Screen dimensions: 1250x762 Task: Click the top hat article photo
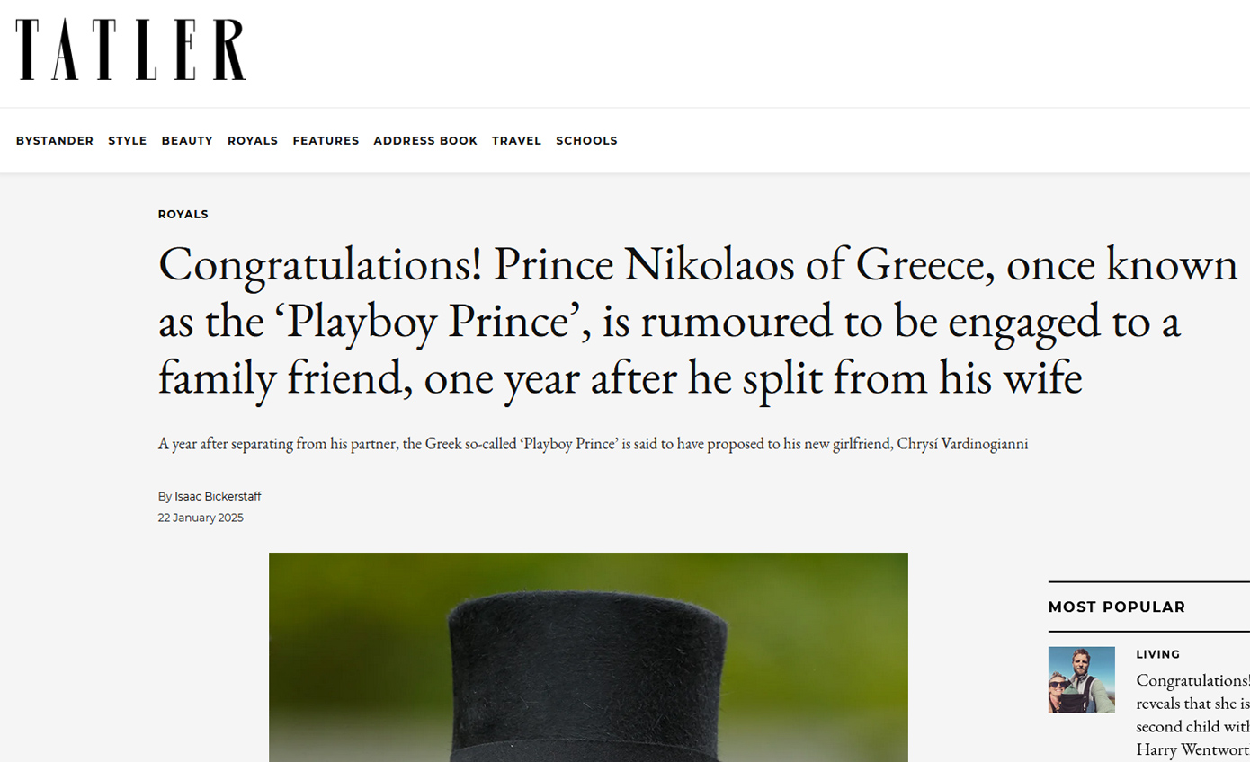(x=588, y=657)
